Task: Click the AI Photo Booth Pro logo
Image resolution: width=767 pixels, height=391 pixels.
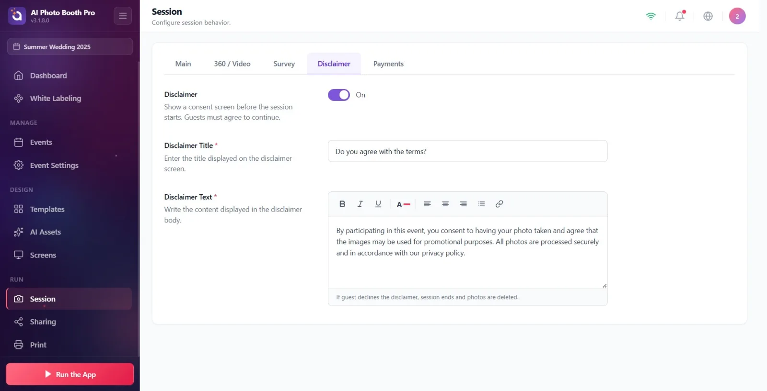Action: coord(17,16)
